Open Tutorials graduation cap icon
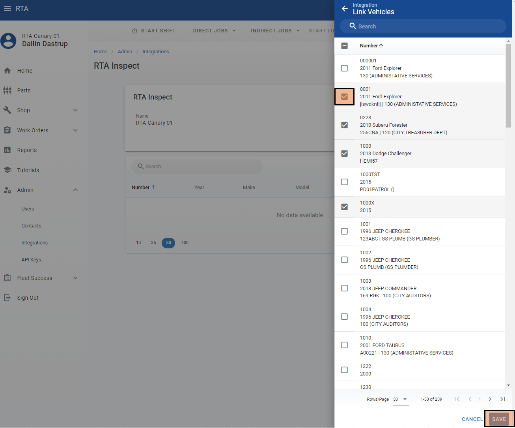The height and width of the screenshot is (428, 515). click(7, 170)
